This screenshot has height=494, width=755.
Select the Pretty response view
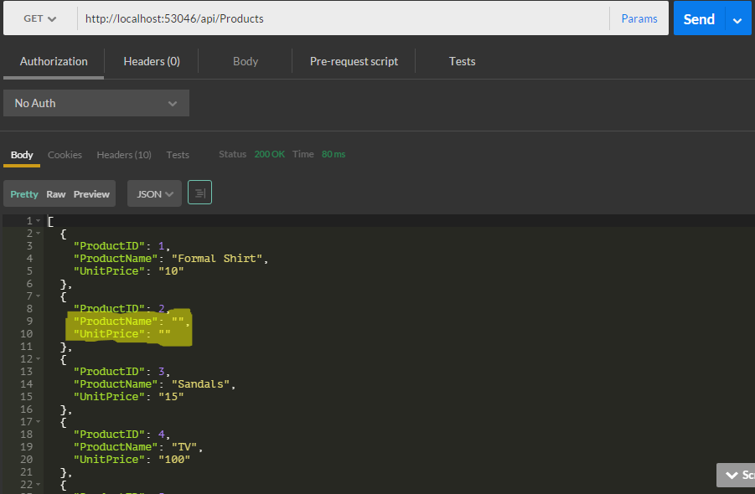coord(23,193)
